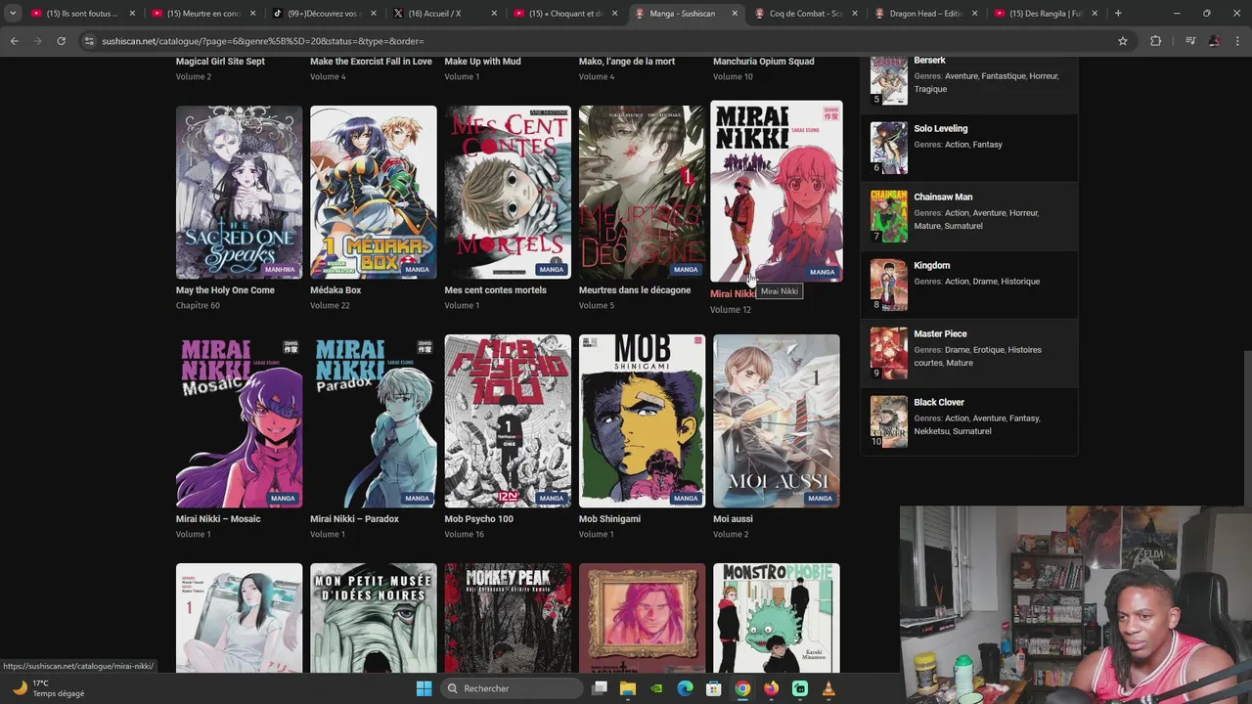Open Berserk in popular sidebar
Screen dimensions: 1252x704
click(x=929, y=61)
